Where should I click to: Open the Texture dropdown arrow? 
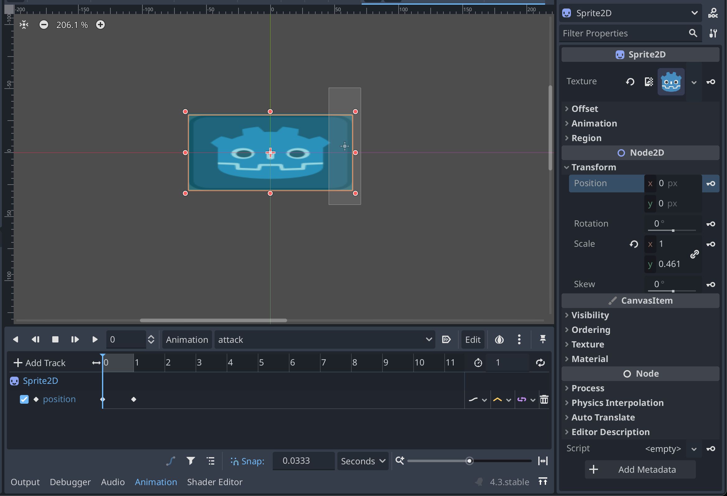[693, 82]
